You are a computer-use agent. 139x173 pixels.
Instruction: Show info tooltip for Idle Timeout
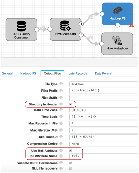pyautogui.click(x=61, y=137)
